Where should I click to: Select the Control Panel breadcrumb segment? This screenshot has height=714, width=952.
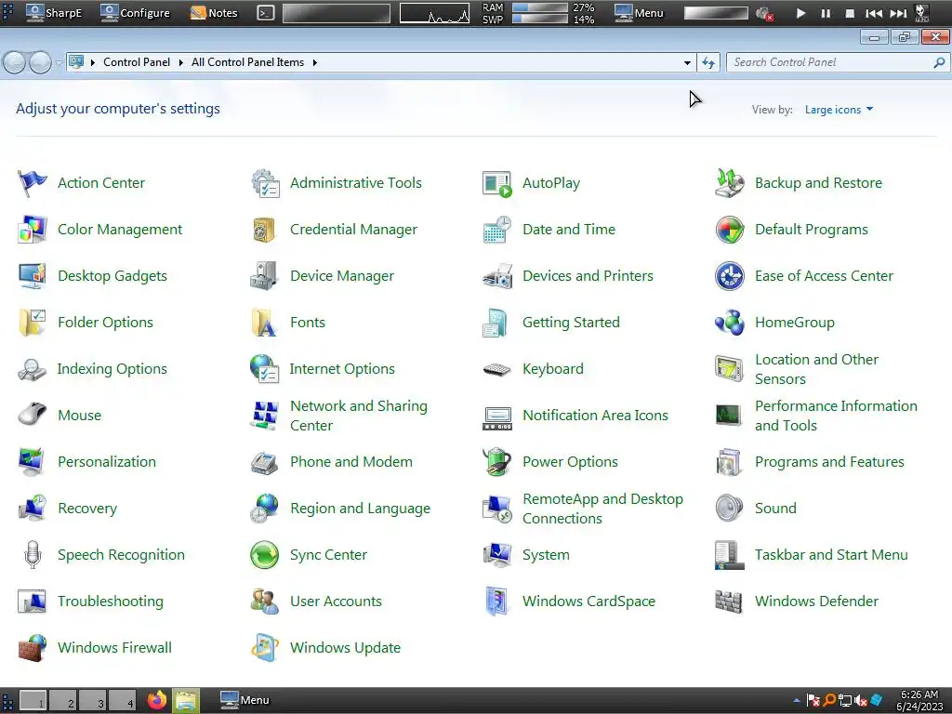point(137,62)
